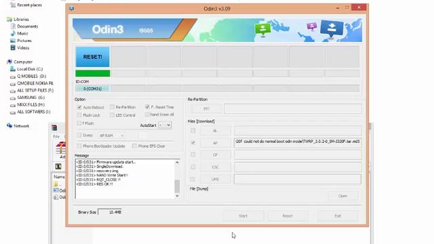Open the ALL SOFTWERS (I:) drive icon
Screen dimensions: 434x244
click(13, 112)
